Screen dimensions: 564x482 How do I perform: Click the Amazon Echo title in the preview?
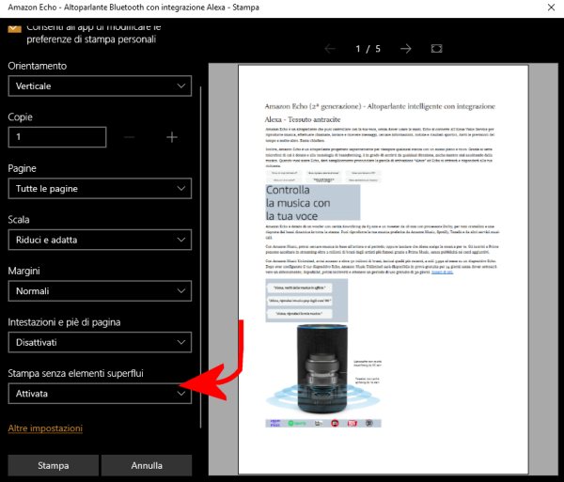tap(380, 113)
